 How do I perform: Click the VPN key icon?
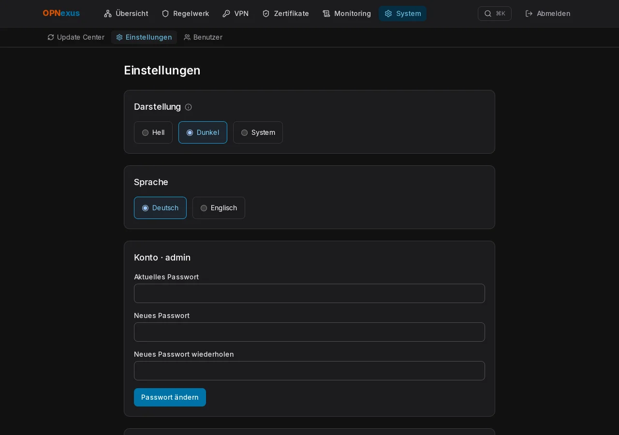[226, 14]
